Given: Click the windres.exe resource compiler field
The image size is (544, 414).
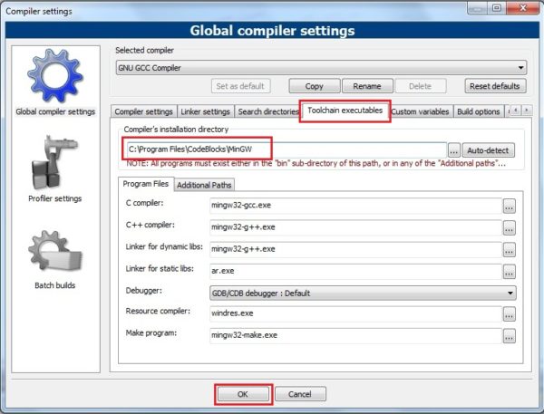Looking at the screenshot, I should [355, 313].
